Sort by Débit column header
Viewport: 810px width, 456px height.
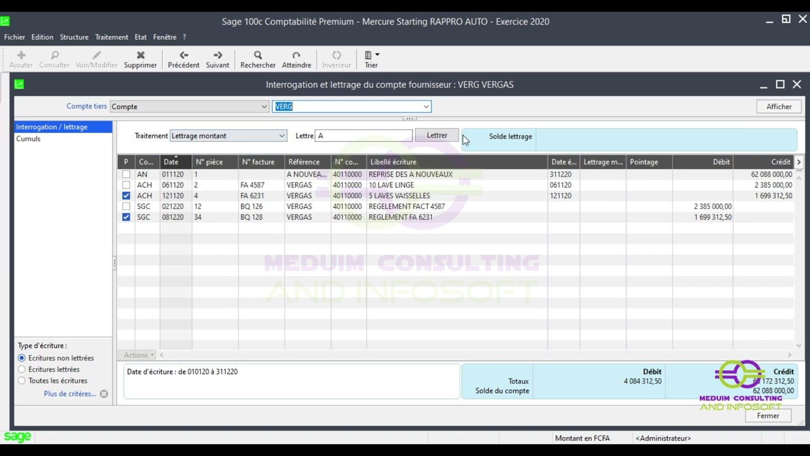coord(702,162)
